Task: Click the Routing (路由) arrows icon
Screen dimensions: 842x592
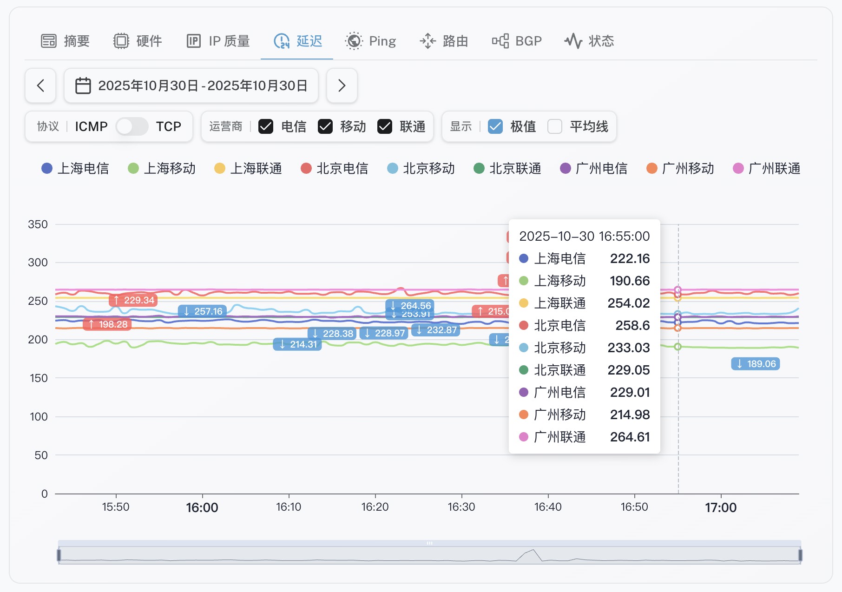Action: (x=428, y=41)
